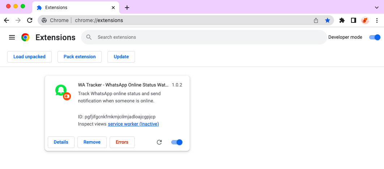Open the tab search chevron dropdown
The image size is (384, 169).
click(x=377, y=8)
